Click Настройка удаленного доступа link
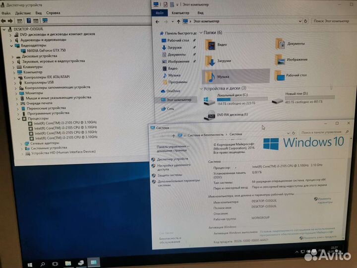357x268 pixels. click(174, 167)
